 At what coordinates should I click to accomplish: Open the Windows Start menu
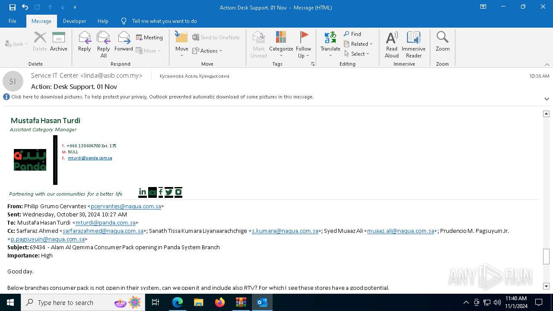point(10,302)
